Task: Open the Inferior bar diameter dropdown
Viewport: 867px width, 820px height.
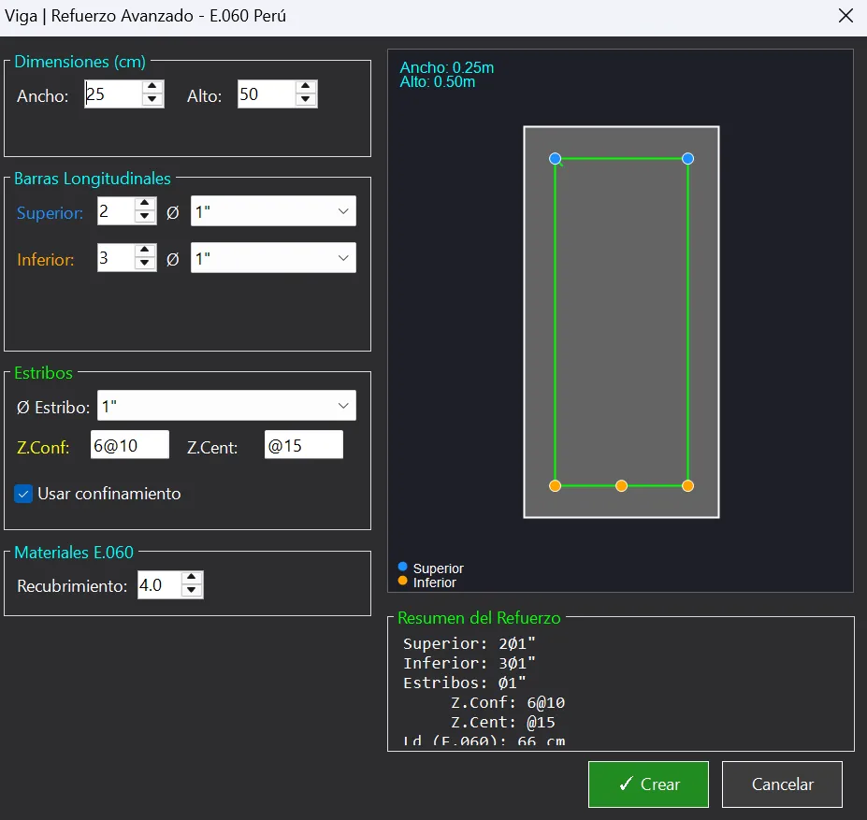Action: point(273,258)
